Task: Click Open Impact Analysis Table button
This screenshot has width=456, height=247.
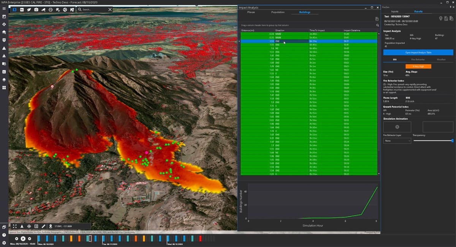Action: (x=418, y=53)
